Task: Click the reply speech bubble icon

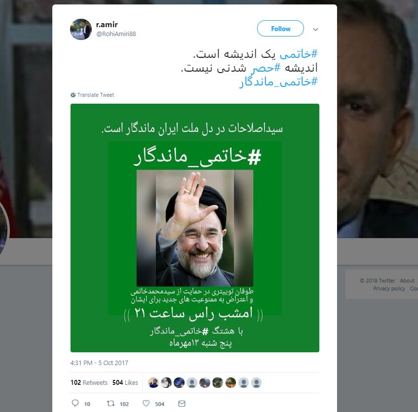Action: 75,403
